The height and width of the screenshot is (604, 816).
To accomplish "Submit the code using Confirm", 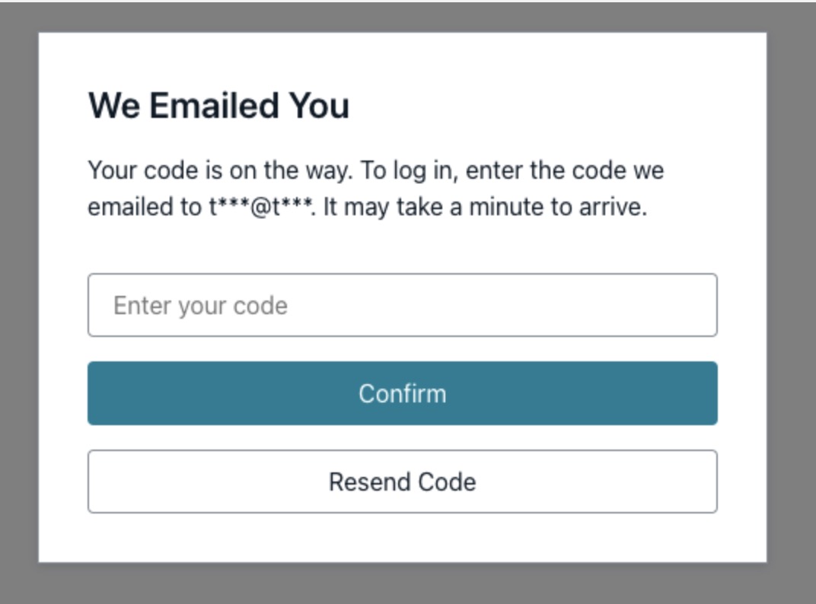I will tap(402, 393).
